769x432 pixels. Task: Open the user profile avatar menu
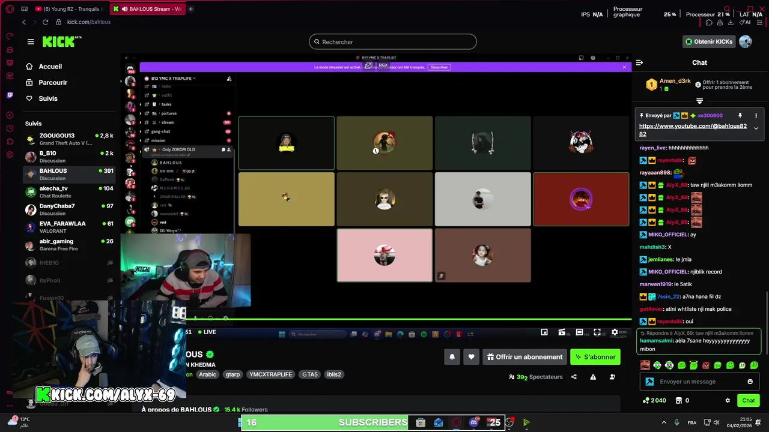(x=746, y=41)
